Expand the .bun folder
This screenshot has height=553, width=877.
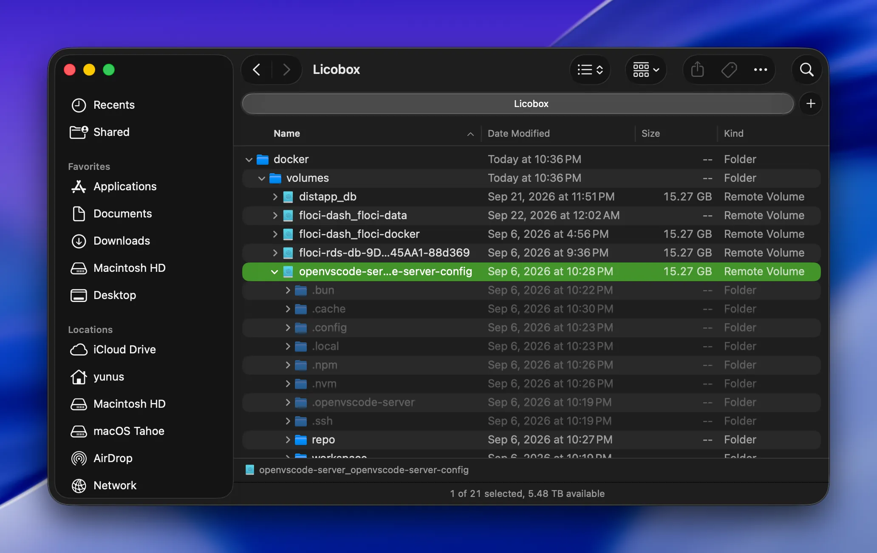[x=288, y=290]
